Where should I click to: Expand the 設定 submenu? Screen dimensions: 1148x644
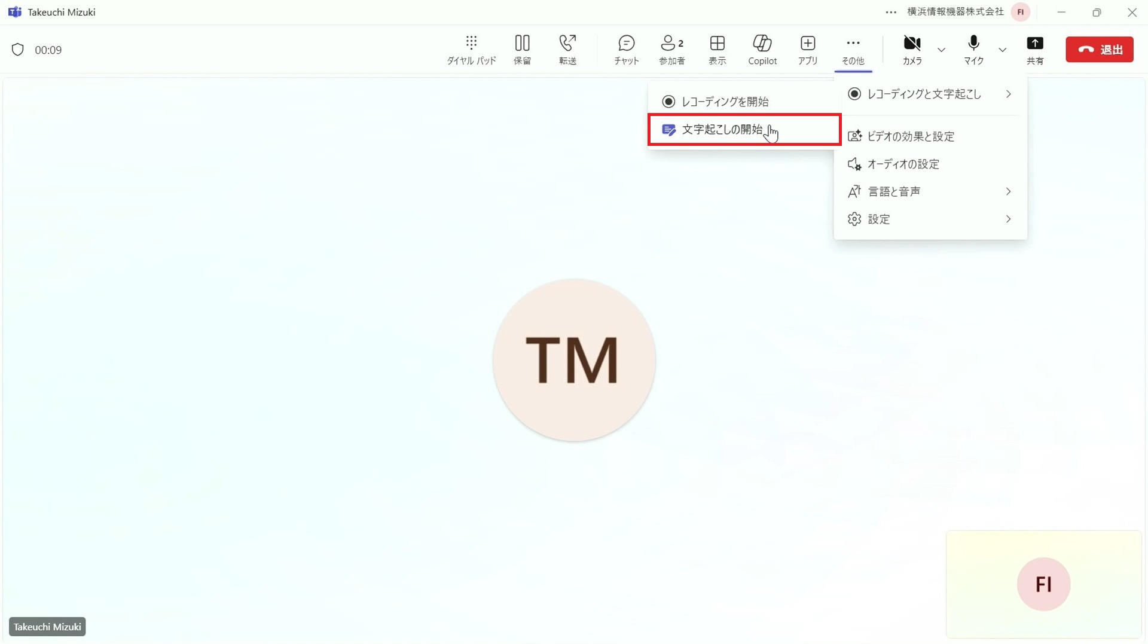tap(930, 219)
